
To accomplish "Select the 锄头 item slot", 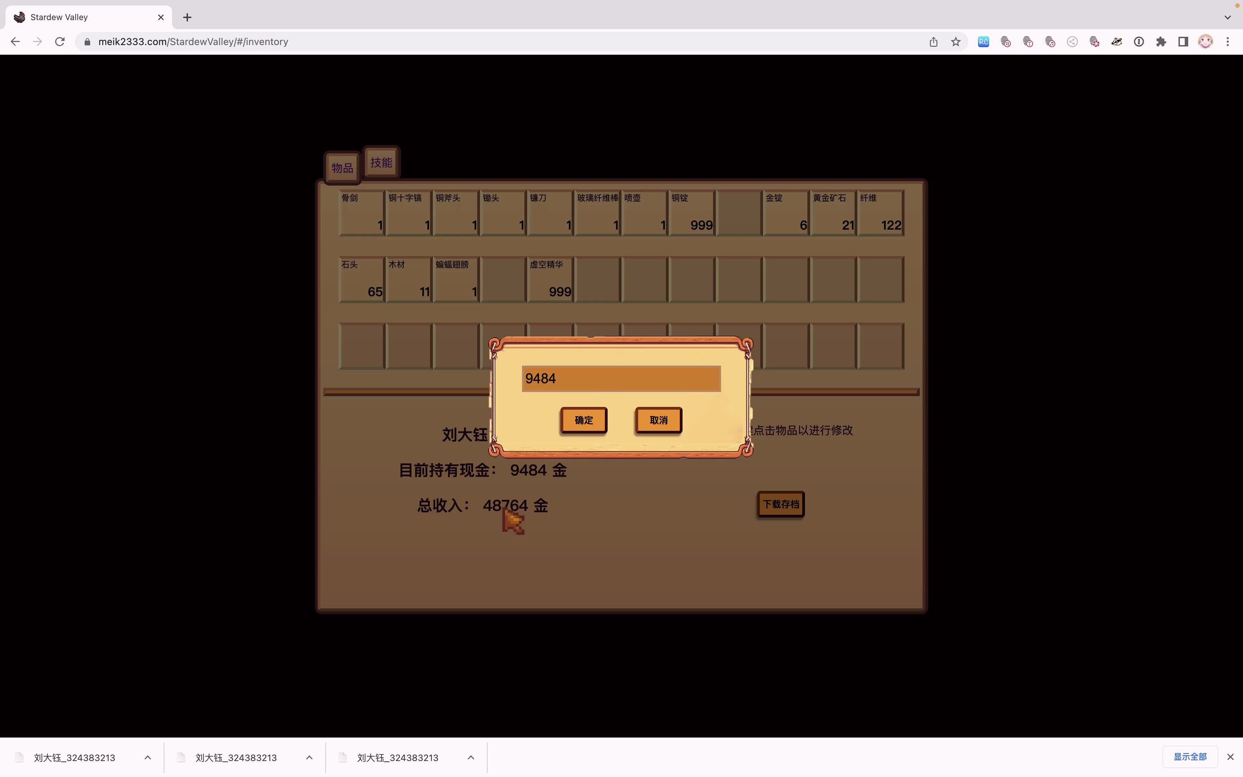I will 503,213.
